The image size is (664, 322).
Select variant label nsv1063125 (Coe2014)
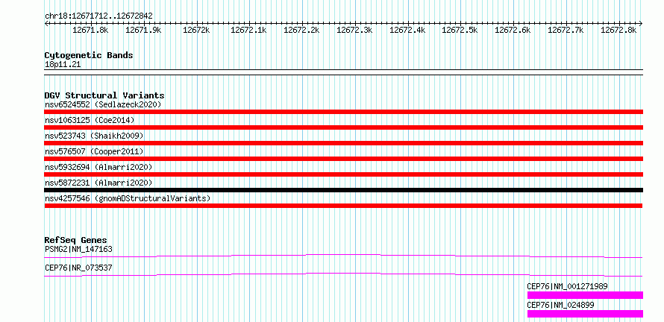click(x=90, y=120)
